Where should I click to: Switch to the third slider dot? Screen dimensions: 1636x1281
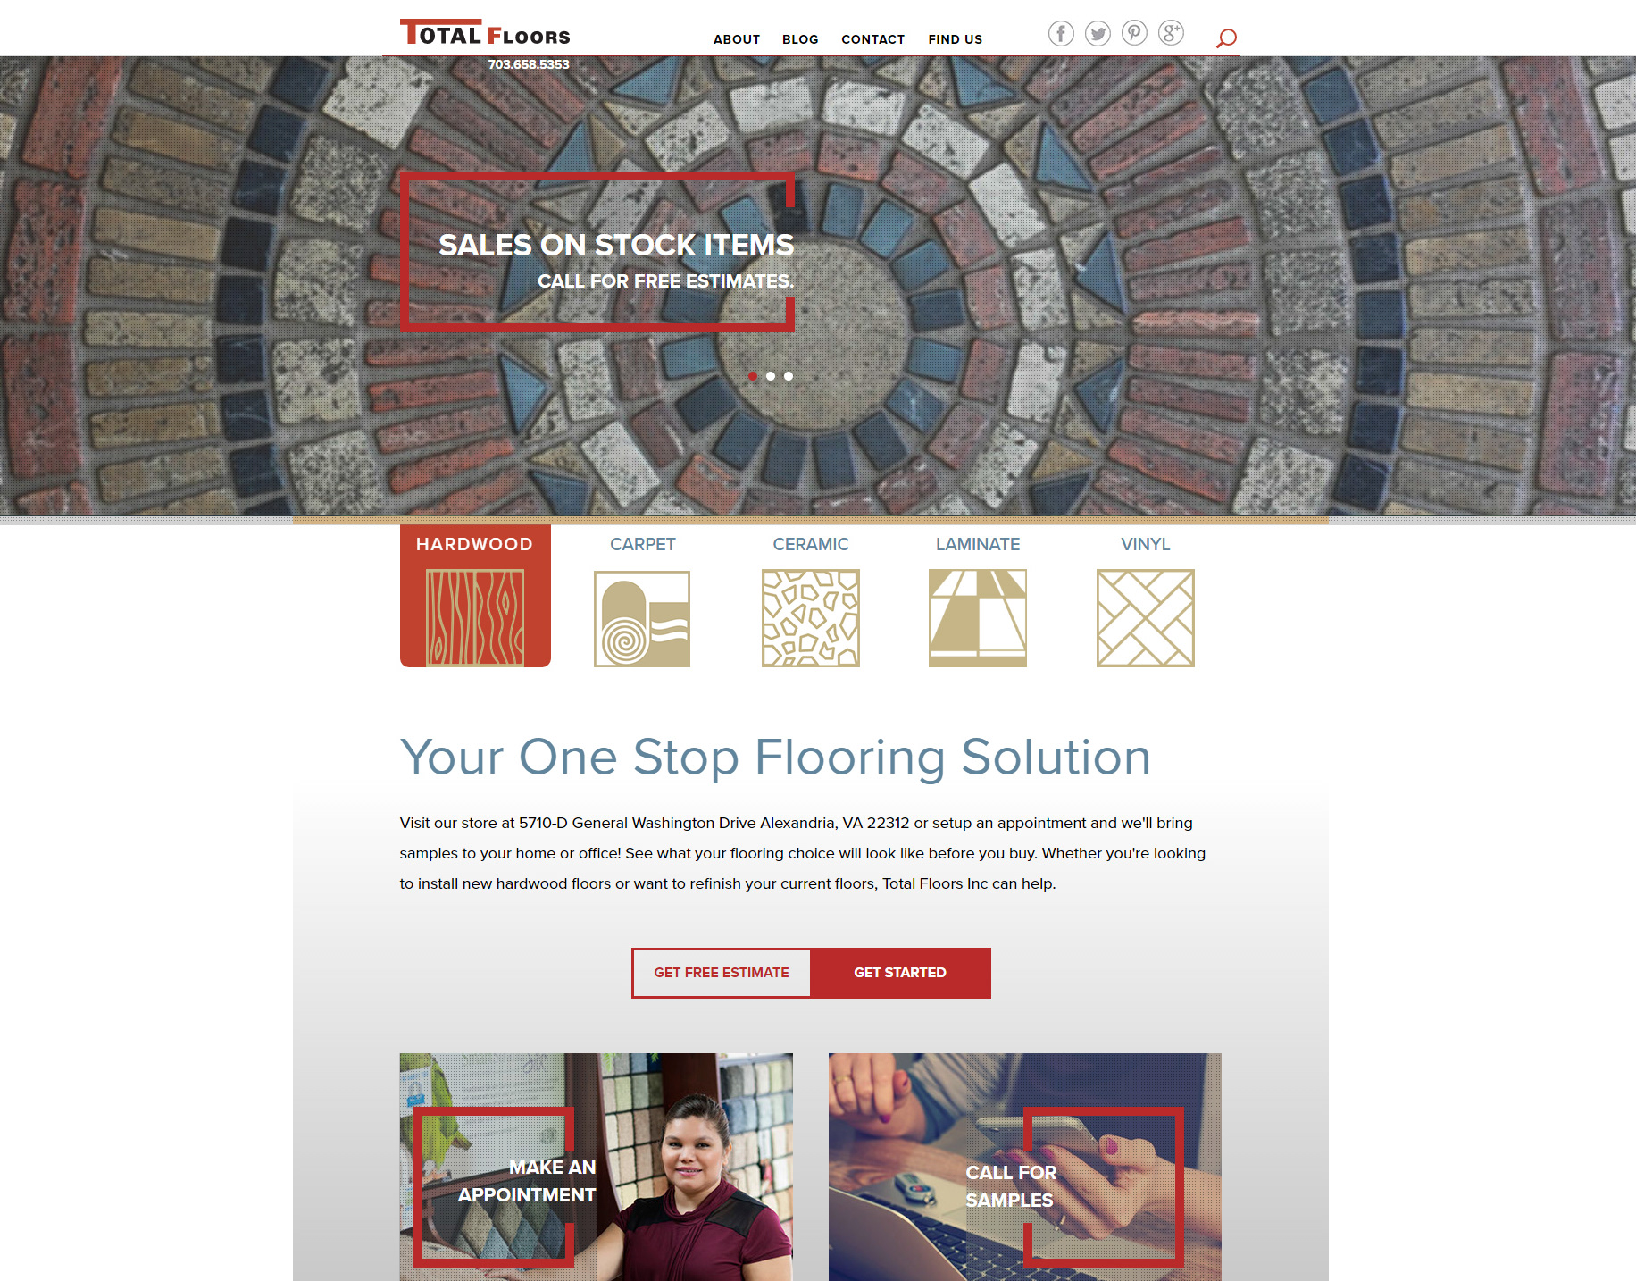pyautogui.click(x=789, y=376)
